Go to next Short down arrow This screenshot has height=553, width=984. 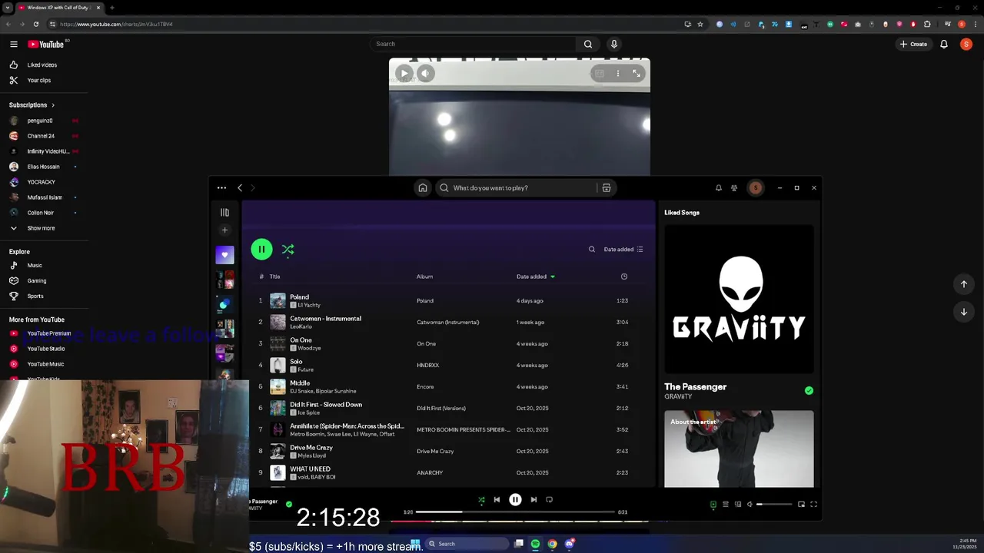(963, 312)
